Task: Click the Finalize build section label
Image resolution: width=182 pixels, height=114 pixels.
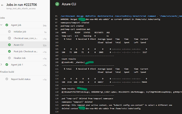Action: coord(7,72)
